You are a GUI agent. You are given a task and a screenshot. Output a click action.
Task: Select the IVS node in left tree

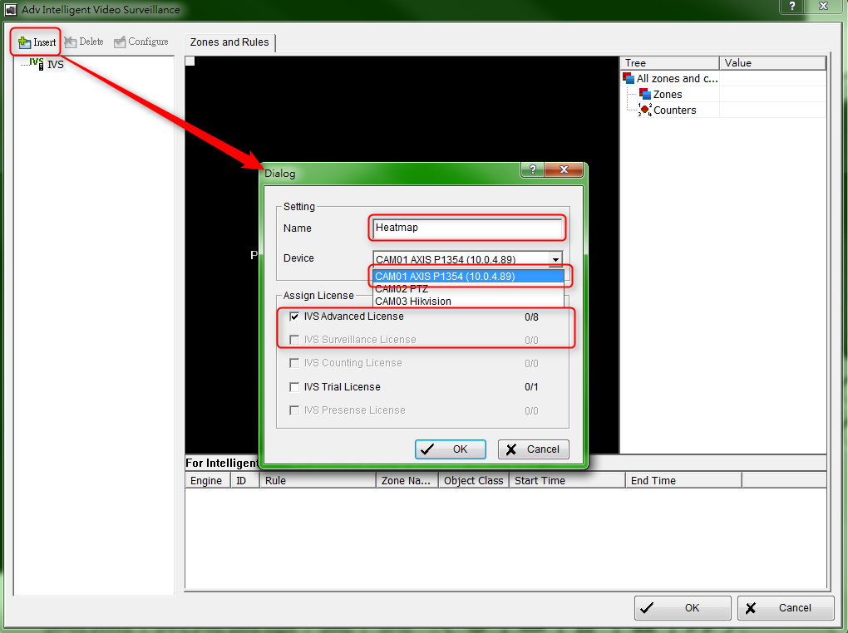54,64
